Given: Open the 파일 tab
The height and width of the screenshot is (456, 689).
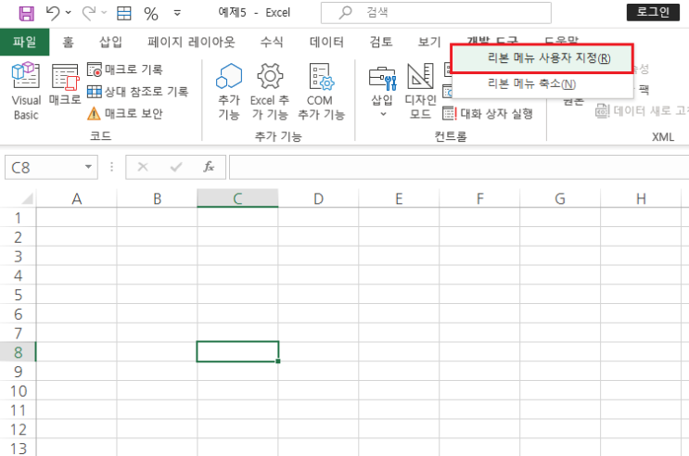Looking at the screenshot, I should pos(25,42).
